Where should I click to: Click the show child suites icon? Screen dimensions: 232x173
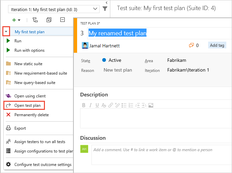pos(35,20)
